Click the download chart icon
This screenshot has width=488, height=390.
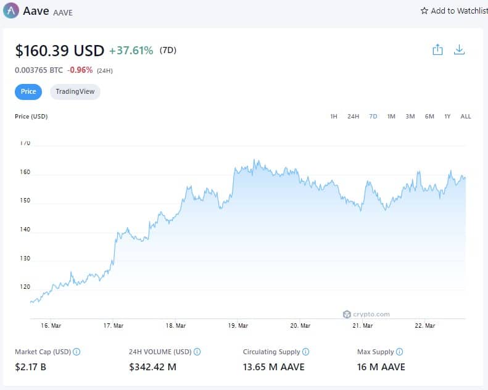(x=459, y=50)
